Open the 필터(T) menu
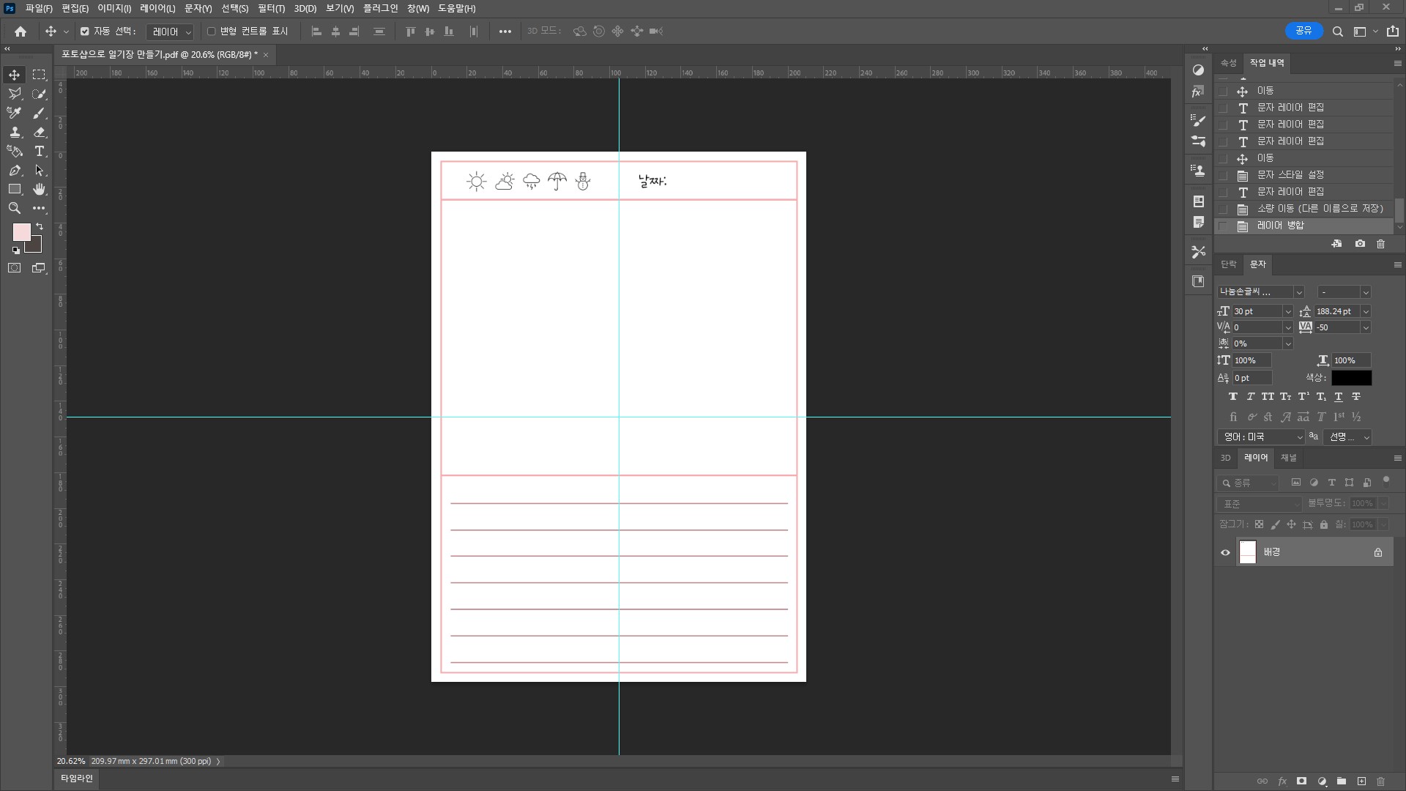 271,8
